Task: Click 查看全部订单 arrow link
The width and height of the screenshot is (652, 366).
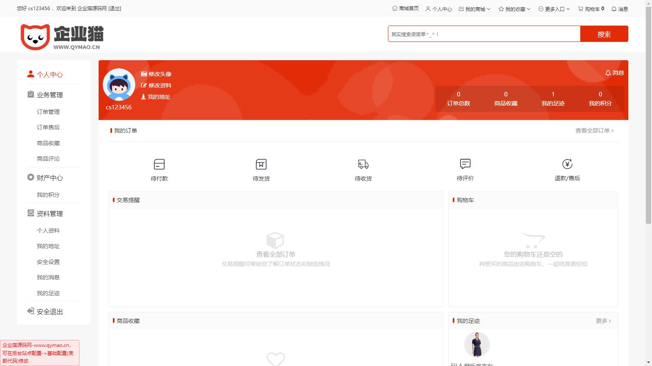Action: [595, 131]
